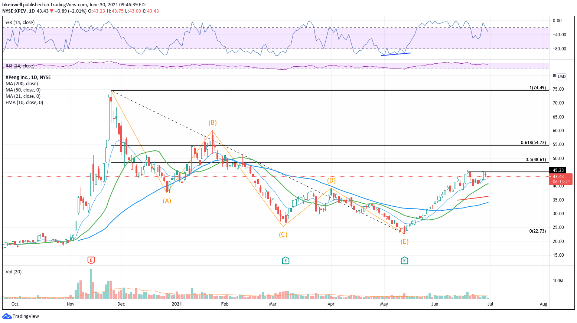Click the red earnings E marker
The width and height of the screenshot is (577, 323).
91,260
